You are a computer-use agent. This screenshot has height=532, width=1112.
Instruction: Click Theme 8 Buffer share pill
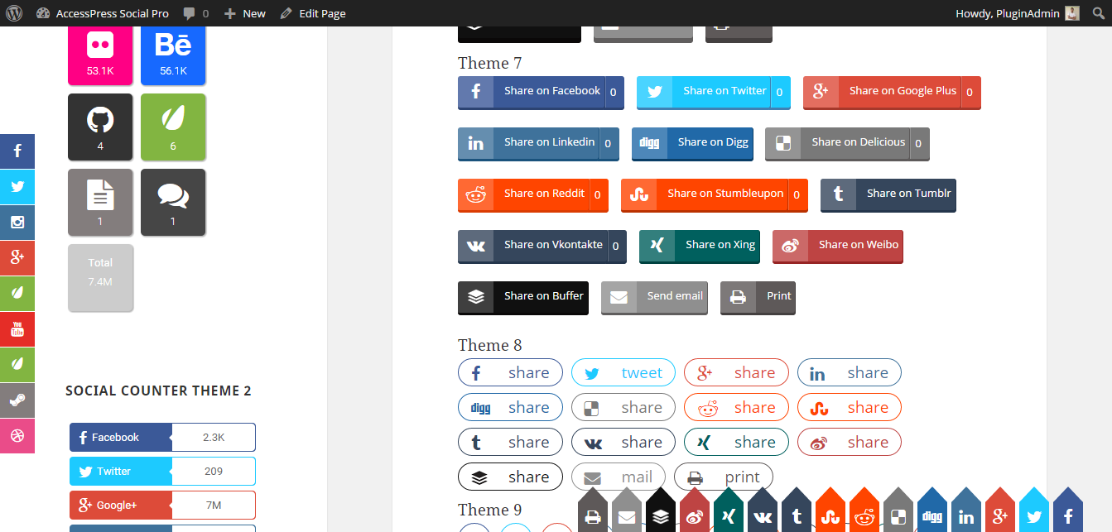pos(510,477)
